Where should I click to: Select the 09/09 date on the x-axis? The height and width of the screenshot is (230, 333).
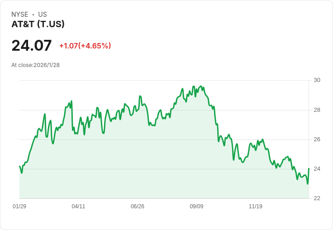pyautogui.click(x=196, y=206)
